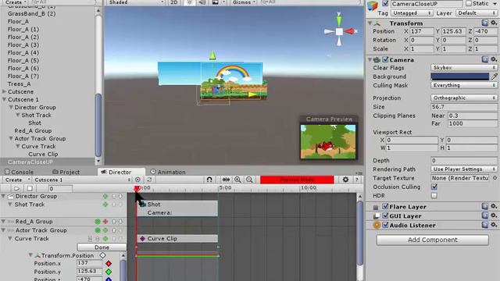500x281 pixels.
Task: Open Director help question icon
Action: (x=357, y=180)
